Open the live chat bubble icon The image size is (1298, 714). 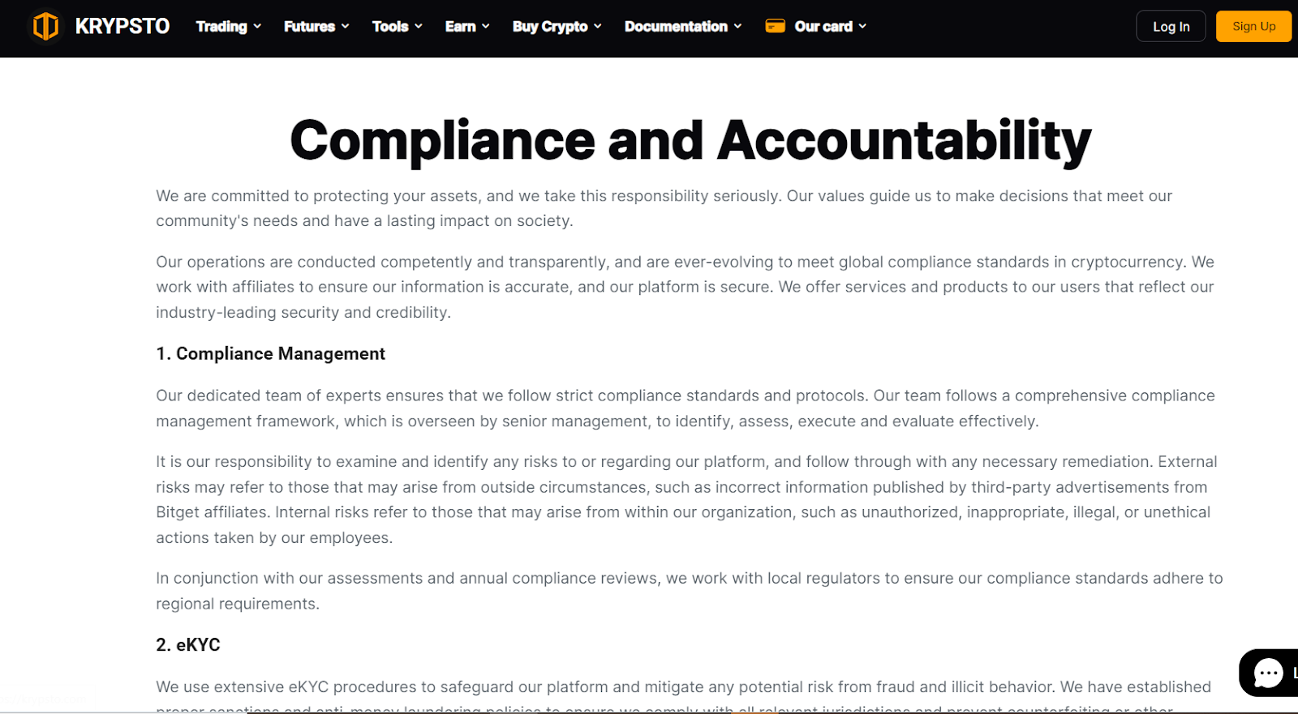[x=1268, y=673]
